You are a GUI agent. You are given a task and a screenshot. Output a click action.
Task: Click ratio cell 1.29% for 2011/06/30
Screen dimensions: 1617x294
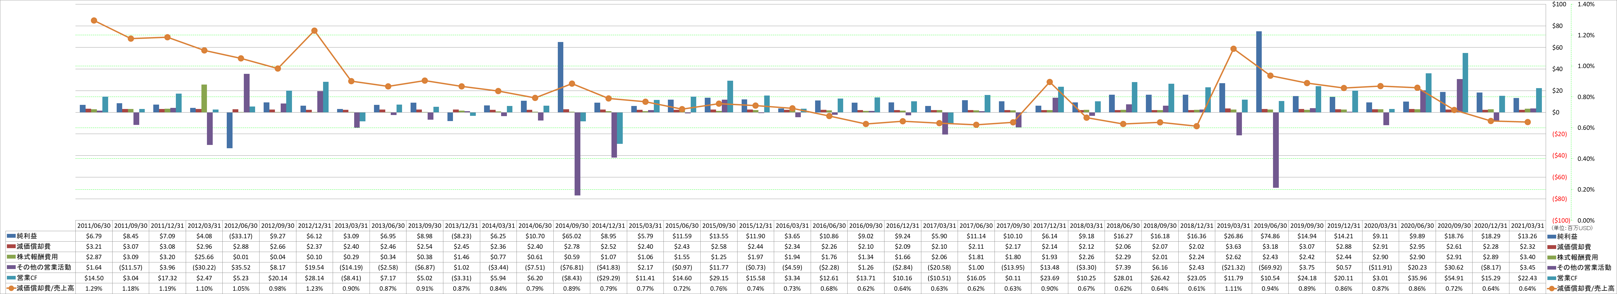pyautogui.click(x=94, y=288)
